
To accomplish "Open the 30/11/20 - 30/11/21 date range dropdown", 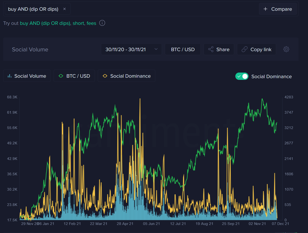I will (125, 49).
